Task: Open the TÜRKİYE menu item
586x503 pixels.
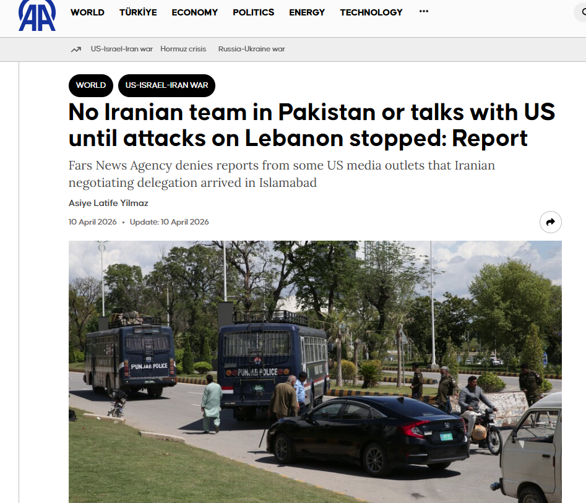Action: [x=138, y=12]
